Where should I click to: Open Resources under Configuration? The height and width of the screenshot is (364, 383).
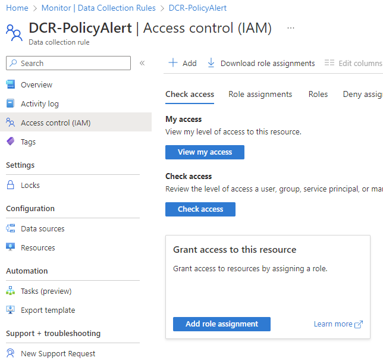pos(38,247)
